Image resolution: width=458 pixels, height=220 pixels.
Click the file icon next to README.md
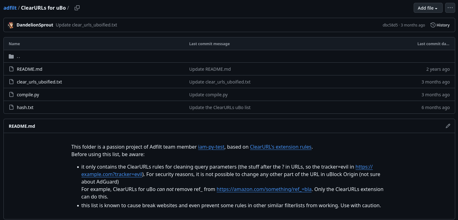click(x=11, y=69)
